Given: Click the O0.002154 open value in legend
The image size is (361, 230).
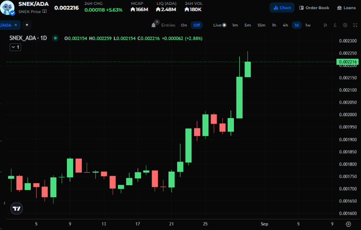Looking at the screenshot, I should [75, 38].
